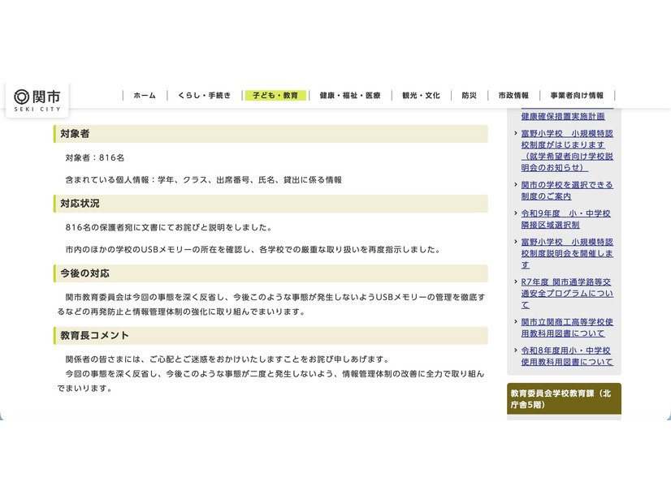Screen dimensions: 671x503
Task: Click the chevron beside 令和8年度用小・中学校
Action: coord(516,350)
